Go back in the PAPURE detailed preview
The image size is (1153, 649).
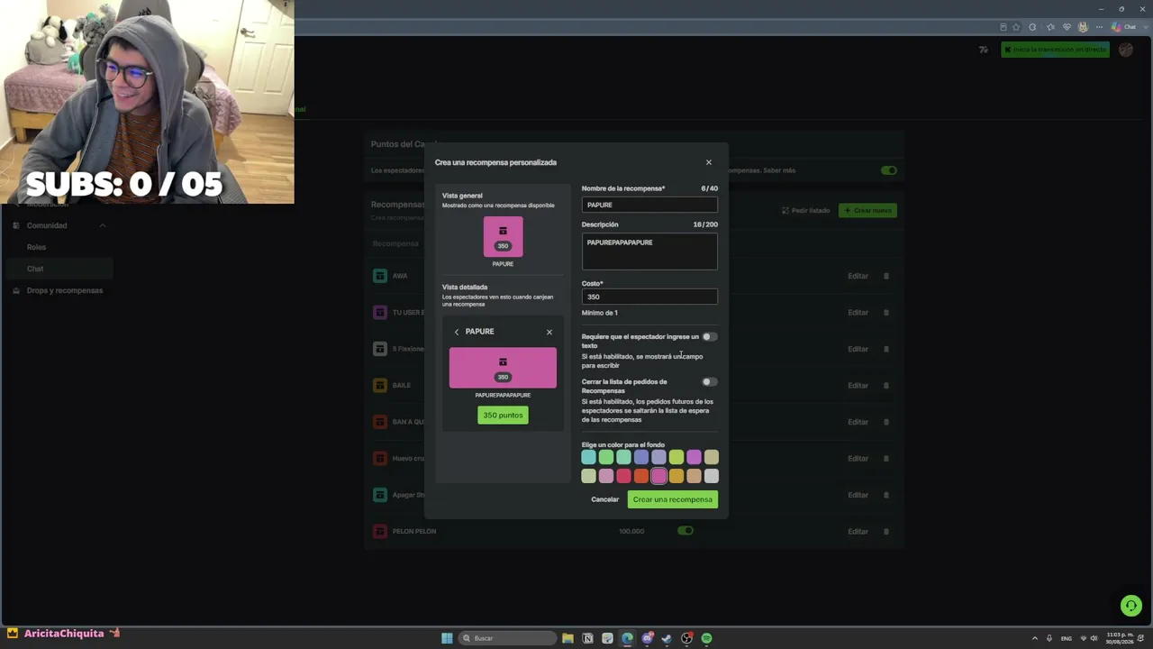tap(457, 332)
